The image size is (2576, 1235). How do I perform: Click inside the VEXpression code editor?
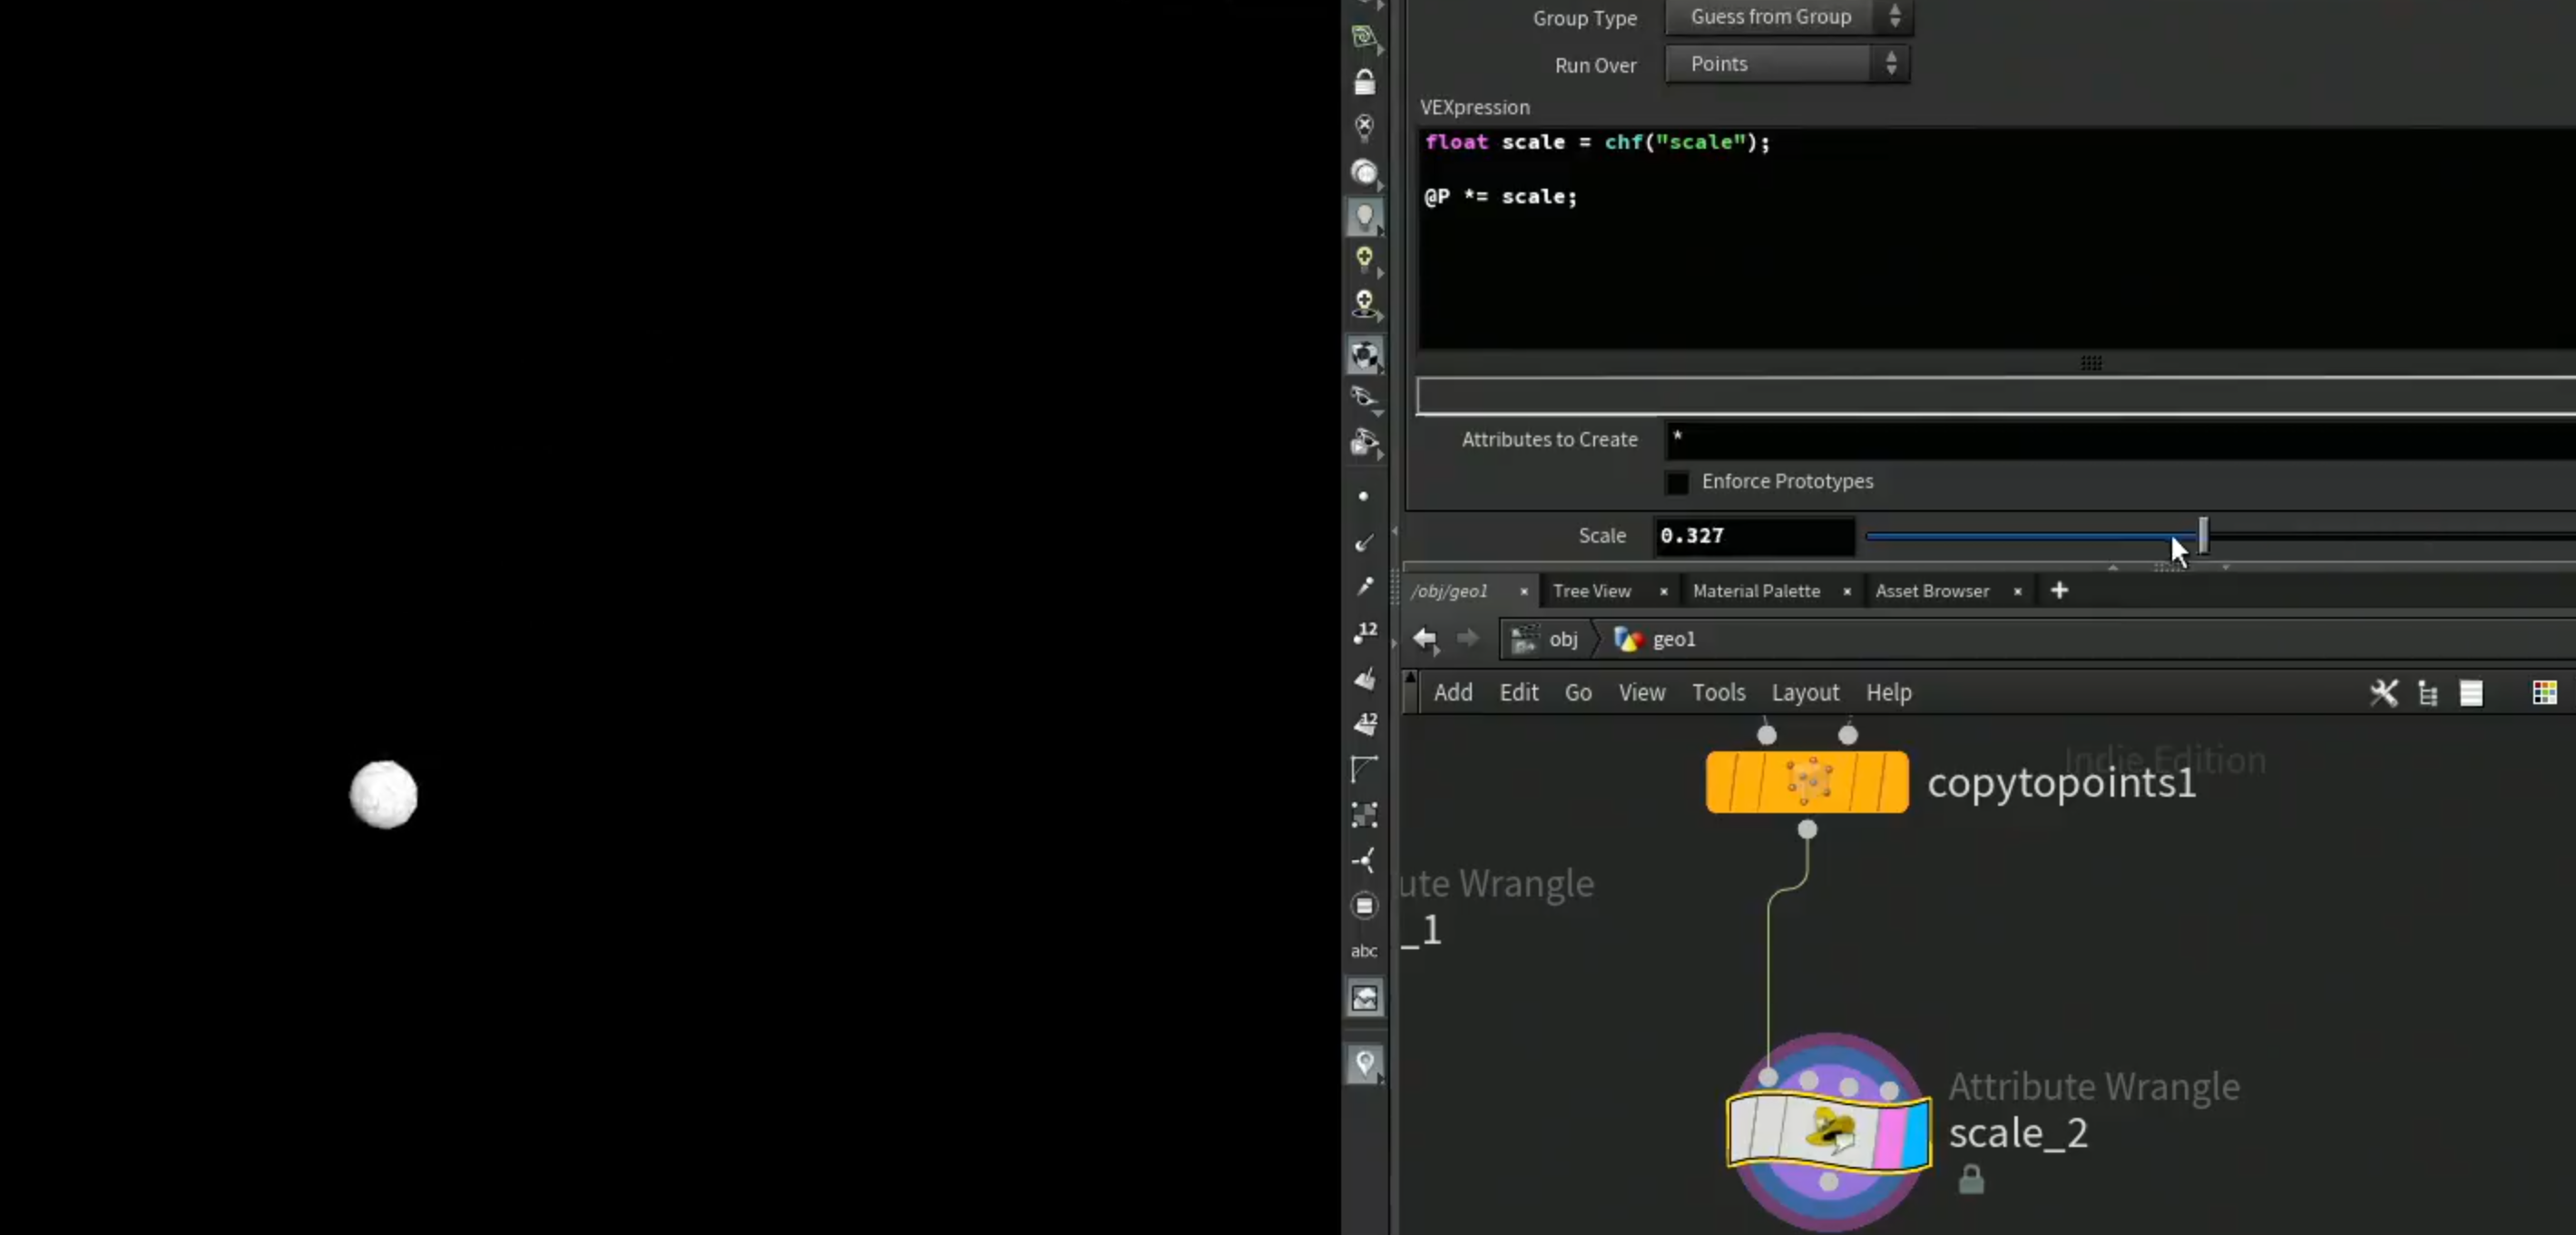[x=1996, y=238]
